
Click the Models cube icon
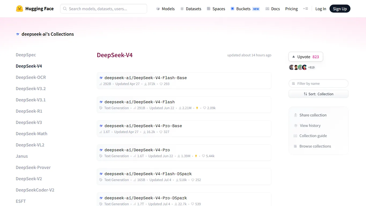point(158,9)
